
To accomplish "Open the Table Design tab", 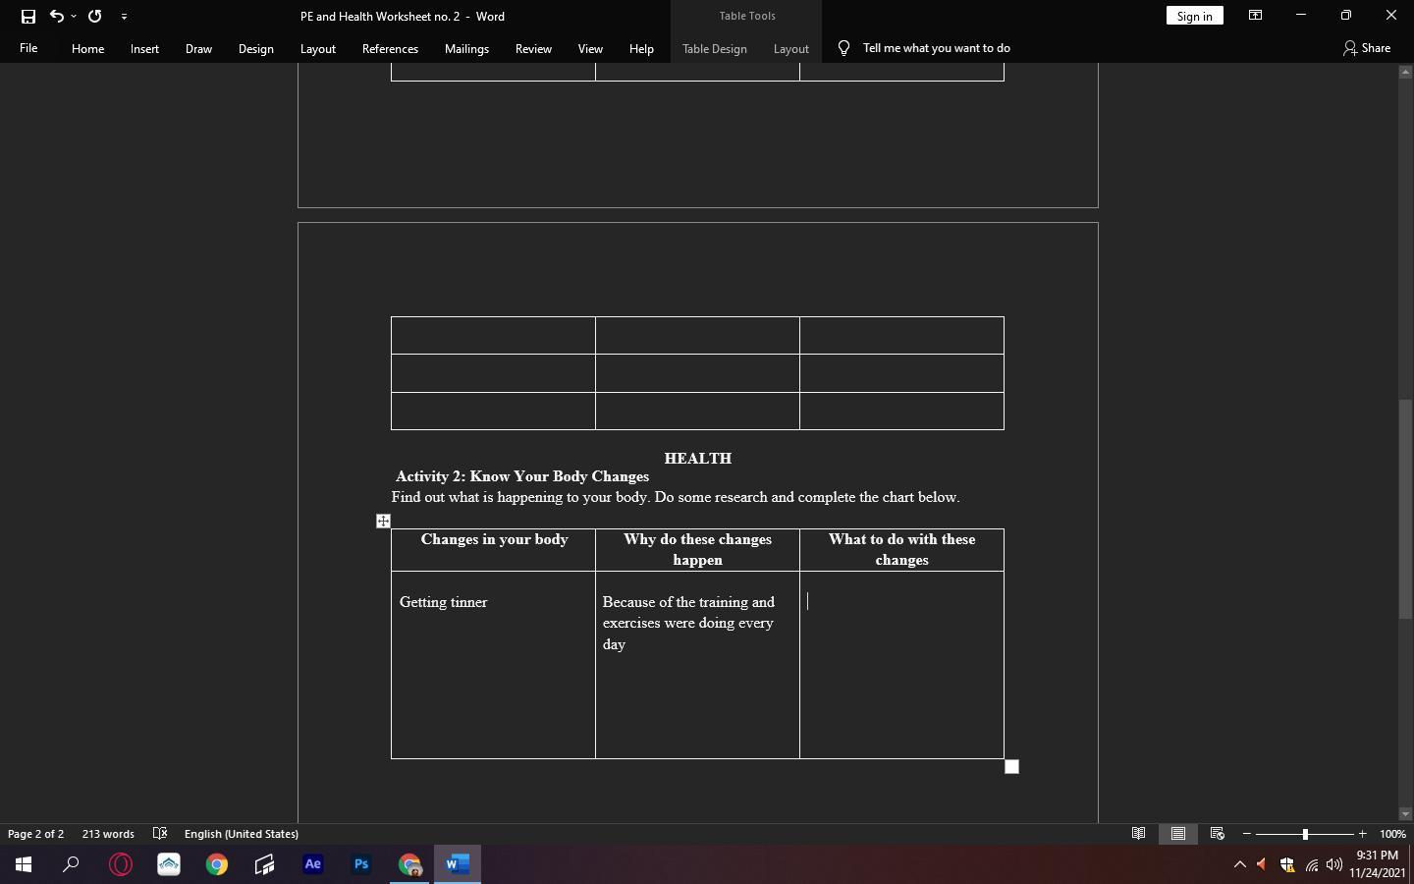I will (x=715, y=48).
